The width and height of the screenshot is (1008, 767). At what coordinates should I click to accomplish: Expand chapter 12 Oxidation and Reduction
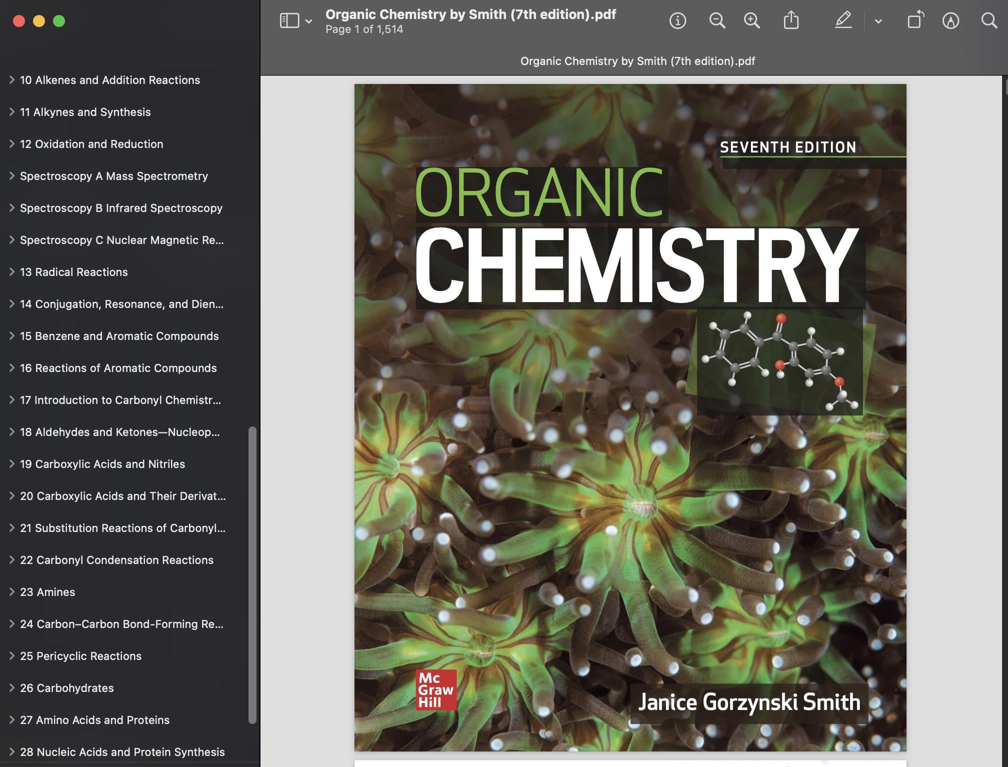[x=11, y=143]
